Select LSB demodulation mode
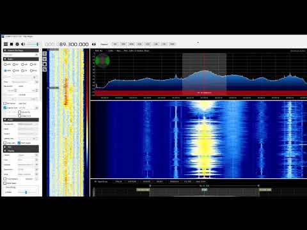 click(x=24, y=65)
